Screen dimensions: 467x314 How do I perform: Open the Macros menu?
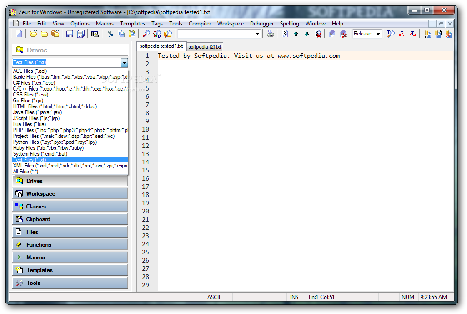105,24
